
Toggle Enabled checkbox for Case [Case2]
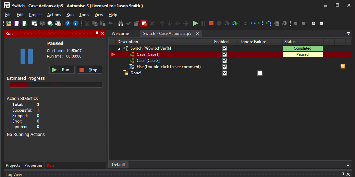coord(224,61)
